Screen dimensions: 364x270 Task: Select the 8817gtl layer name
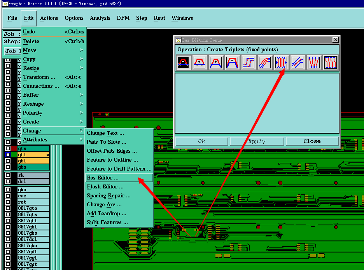click(x=33, y=221)
